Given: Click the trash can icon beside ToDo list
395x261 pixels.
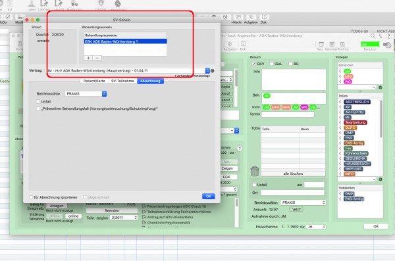Looking at the screenshot, I should click(x=255, y=172).
